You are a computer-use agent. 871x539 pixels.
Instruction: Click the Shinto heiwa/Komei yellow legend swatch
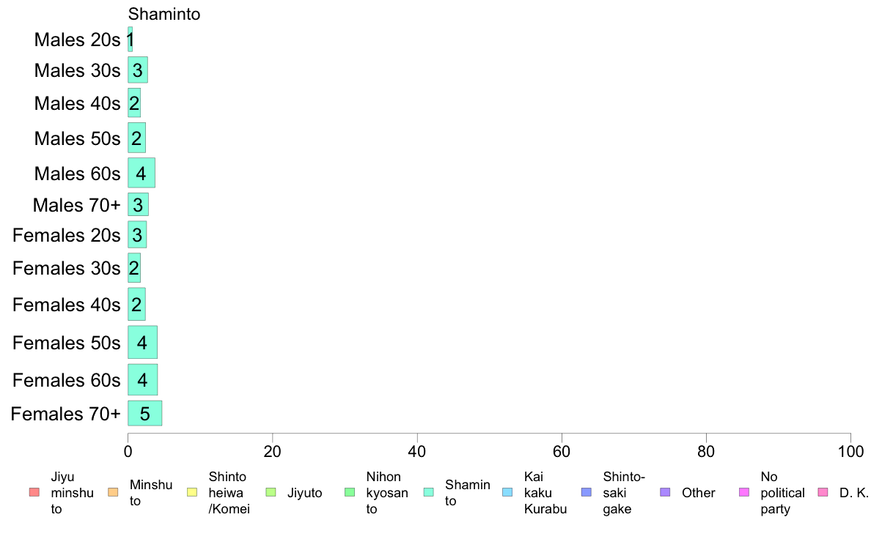click(x=192, y=492)
